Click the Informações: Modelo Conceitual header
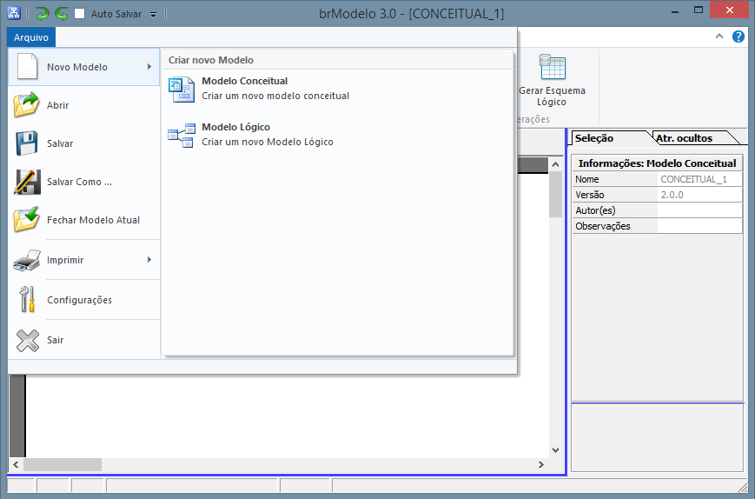Viewport: 755px width, 499px height. pyautogui.click(x=657, y=163)
